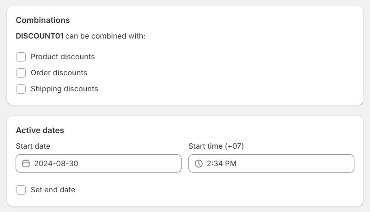Click the "Order discounts" label text
370x212 pixels.
point(59,73)
